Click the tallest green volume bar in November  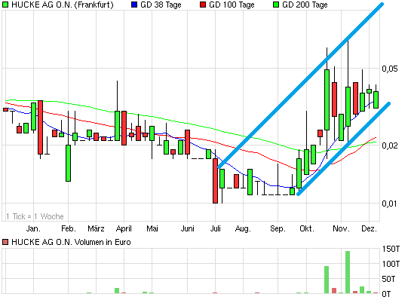point(348,272)
